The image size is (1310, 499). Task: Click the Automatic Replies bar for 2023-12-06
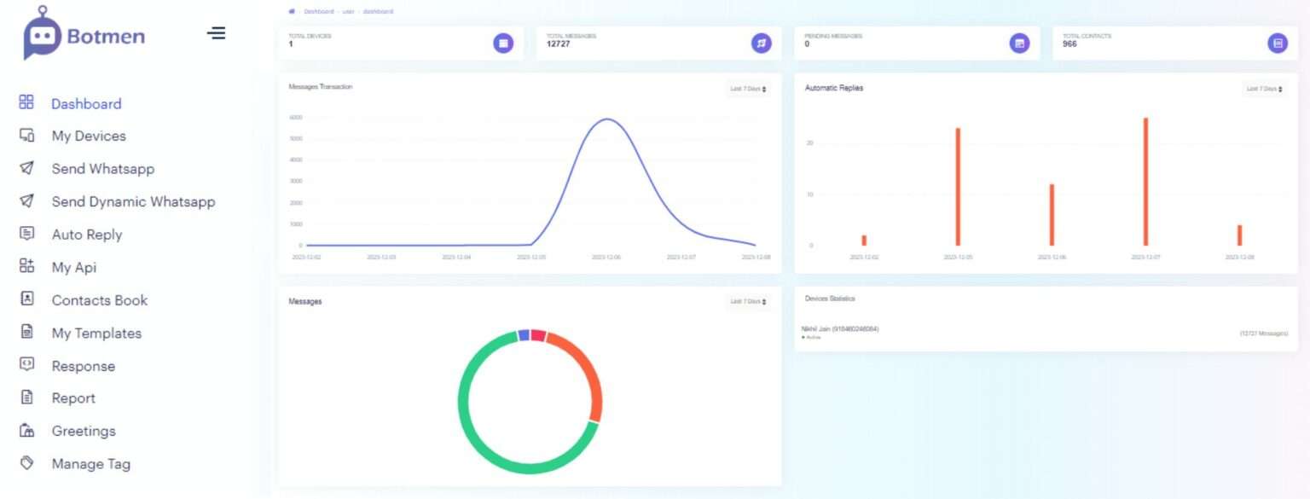[1052, 215]
